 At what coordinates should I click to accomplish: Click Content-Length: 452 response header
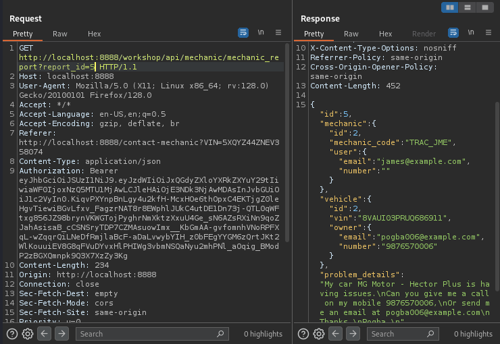[x=355, y=86]
